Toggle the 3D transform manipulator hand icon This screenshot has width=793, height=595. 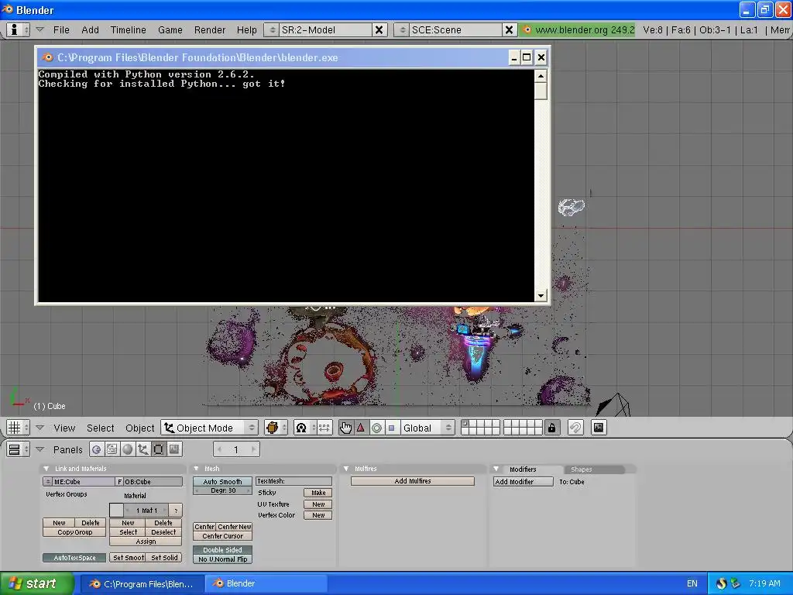click(x=346, y=428)
